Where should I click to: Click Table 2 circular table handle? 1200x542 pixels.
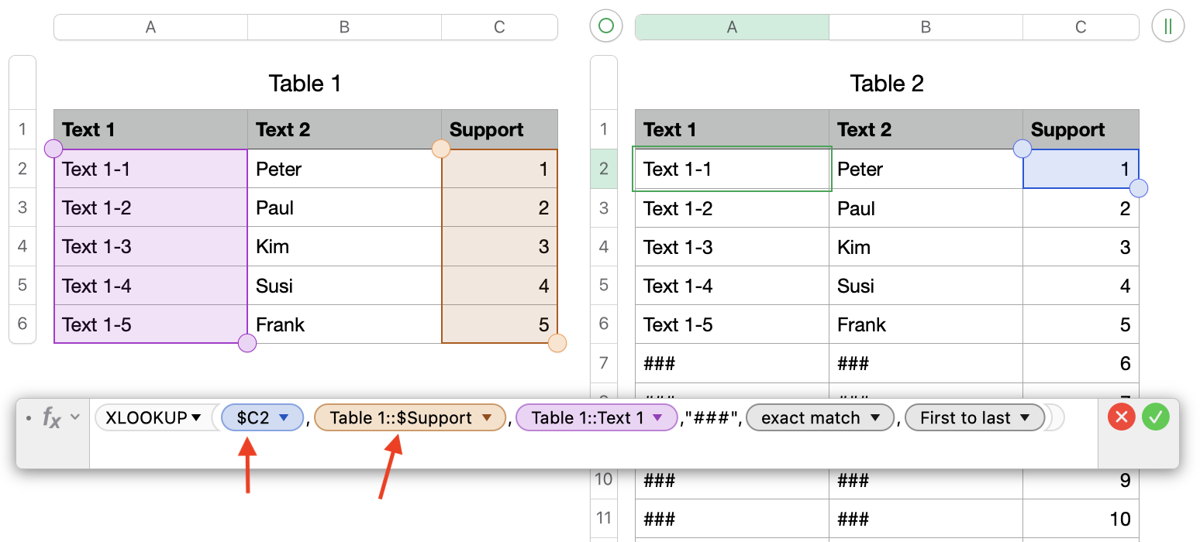click(x=606, y=27)
